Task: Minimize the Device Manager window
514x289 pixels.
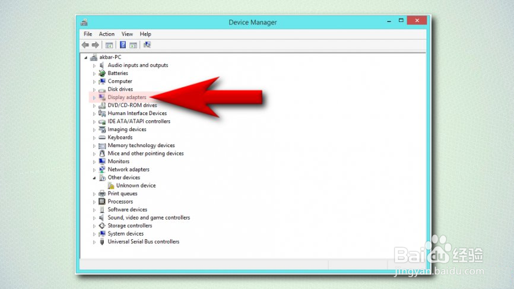Action: pyautogui.click(x=389, y=21)
